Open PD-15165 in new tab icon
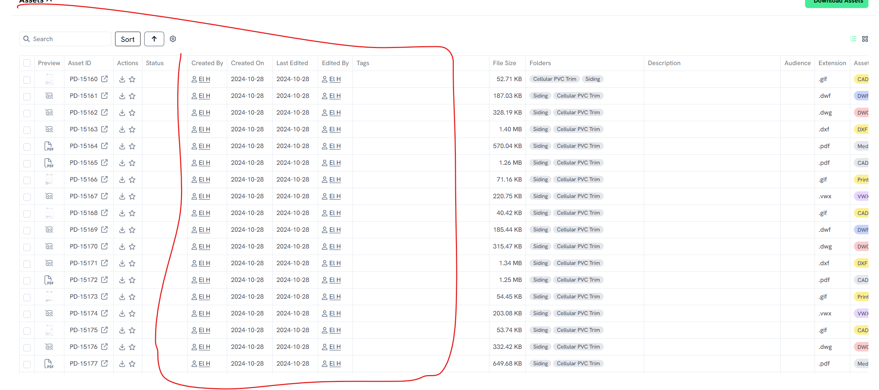The image size is (879, 390). tap(105, 163)
